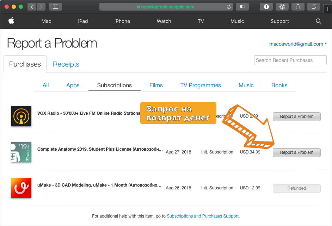Open Support in the Apple navigation bar
Viewport: 332px width, 226px height.
tap(280, 21)
